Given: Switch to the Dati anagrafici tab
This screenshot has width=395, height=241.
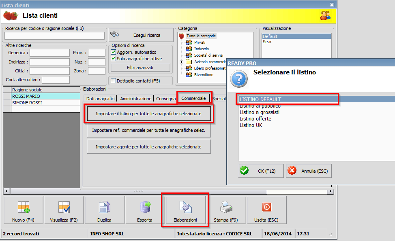Looking at the screenshot, I should point(100,99).
